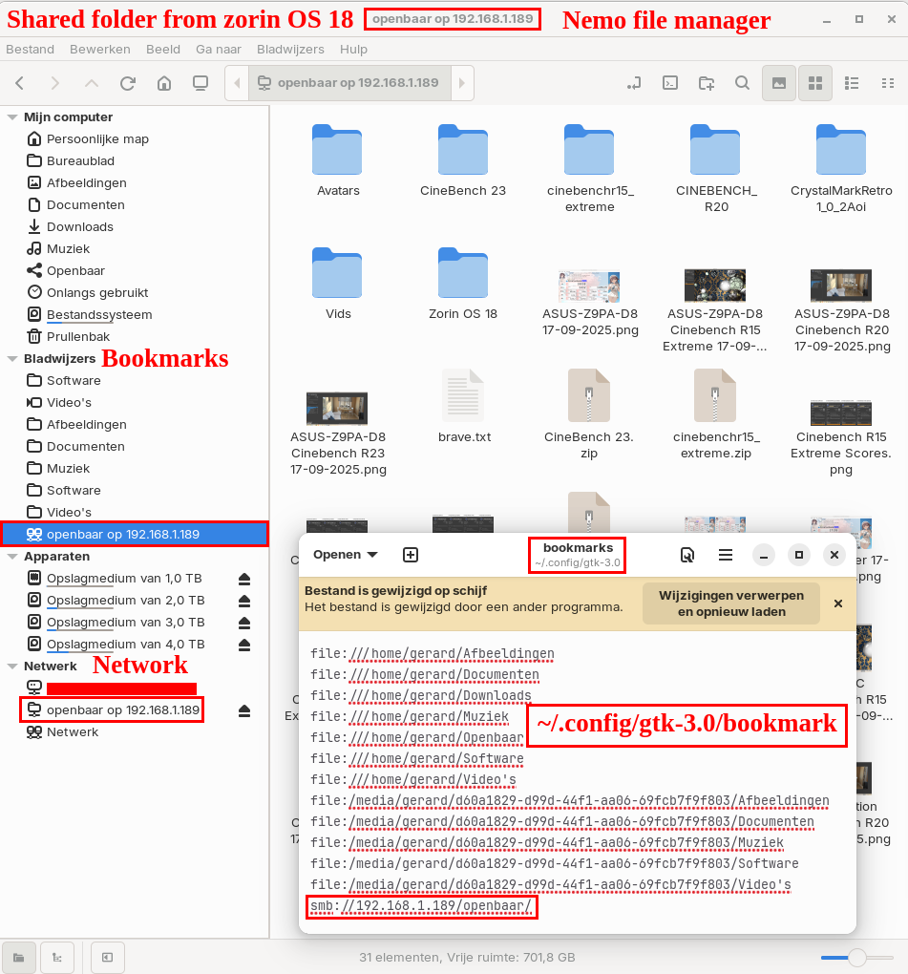
Task: Collapse the Apparaten section
Action: (x=12, y=557)
